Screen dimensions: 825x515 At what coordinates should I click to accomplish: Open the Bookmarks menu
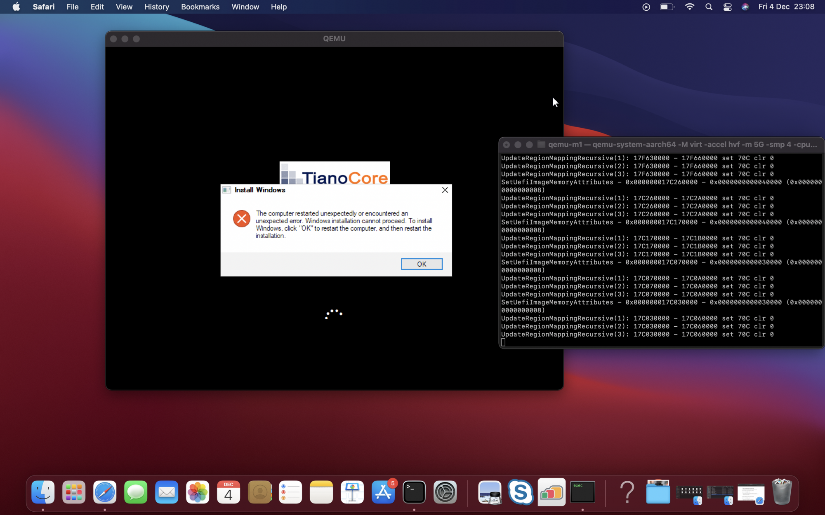[200, 7]
